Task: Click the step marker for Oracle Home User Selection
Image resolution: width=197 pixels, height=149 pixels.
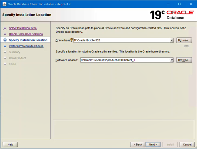Action: click(5, 34)
